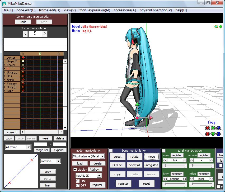
Task: Click the eyes blink slider
Action: (175, 166)
